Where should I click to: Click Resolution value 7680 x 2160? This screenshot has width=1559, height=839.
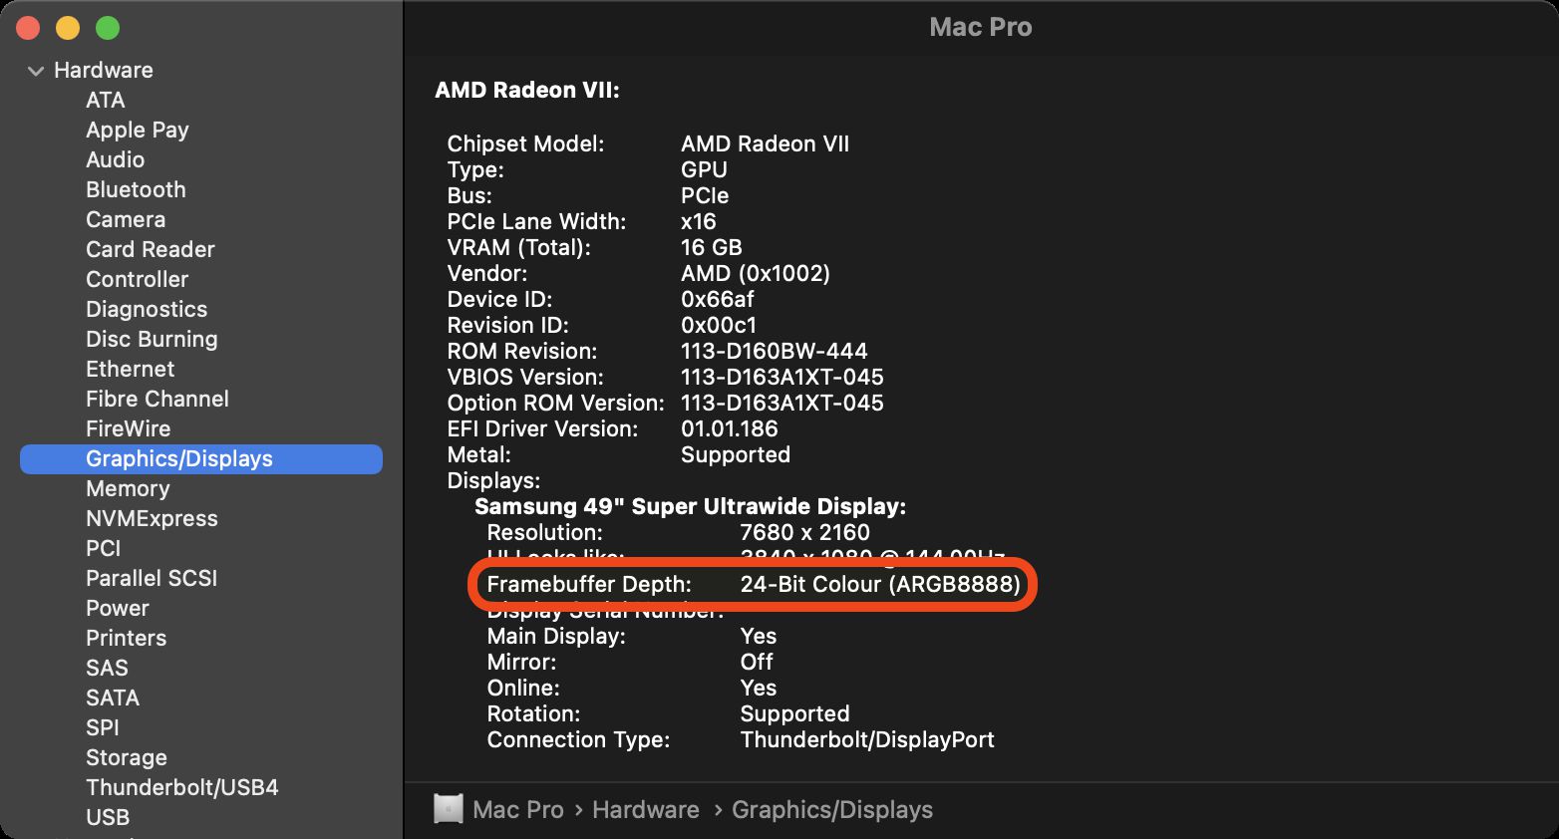click(804, 533)
